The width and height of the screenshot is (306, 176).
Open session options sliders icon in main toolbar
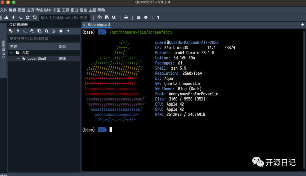pos(139,17)
